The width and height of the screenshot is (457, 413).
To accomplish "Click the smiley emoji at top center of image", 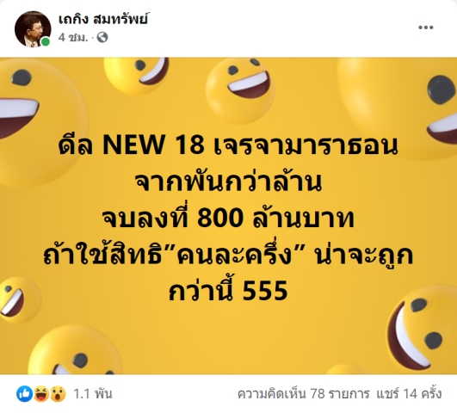I will tap(239, 89).
